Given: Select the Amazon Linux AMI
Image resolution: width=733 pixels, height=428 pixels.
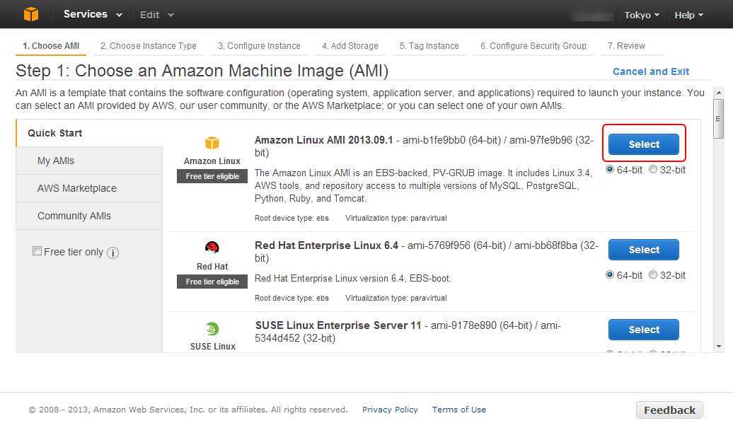Looking at the screenshot, I should click(644, 144).
